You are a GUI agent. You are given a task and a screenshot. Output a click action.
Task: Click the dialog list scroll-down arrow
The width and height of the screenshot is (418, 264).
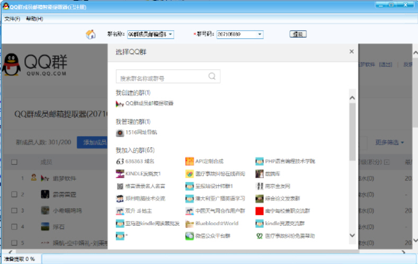352,235
